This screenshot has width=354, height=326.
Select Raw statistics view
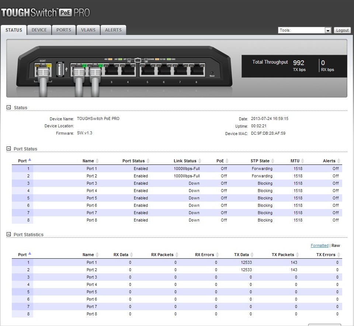336,245
